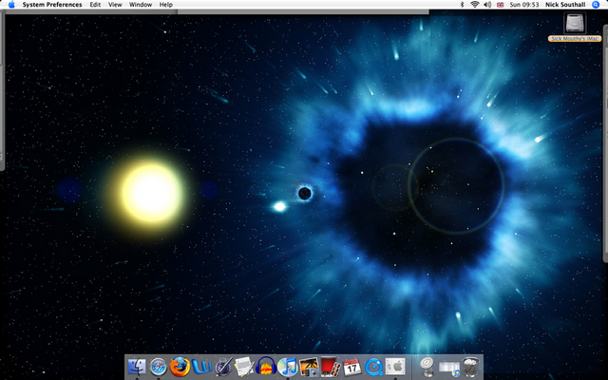Screen dimensions: 608x380
Task: Open the Nick Southall user menu
Action: coord(565,5)
